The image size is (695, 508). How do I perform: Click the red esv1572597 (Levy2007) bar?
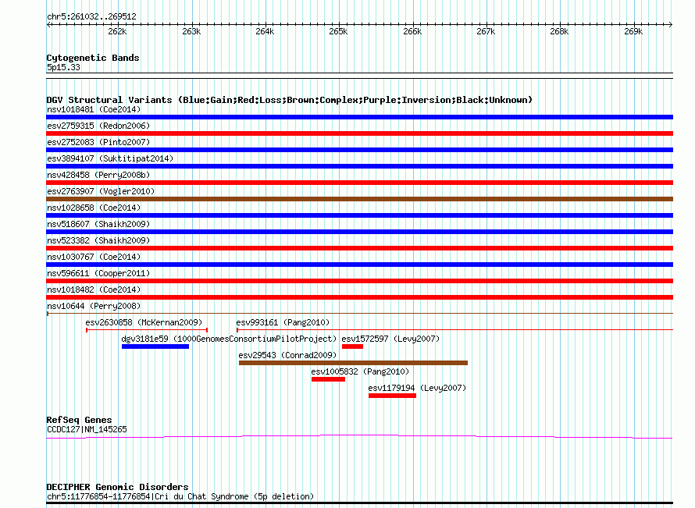[352, 346]
